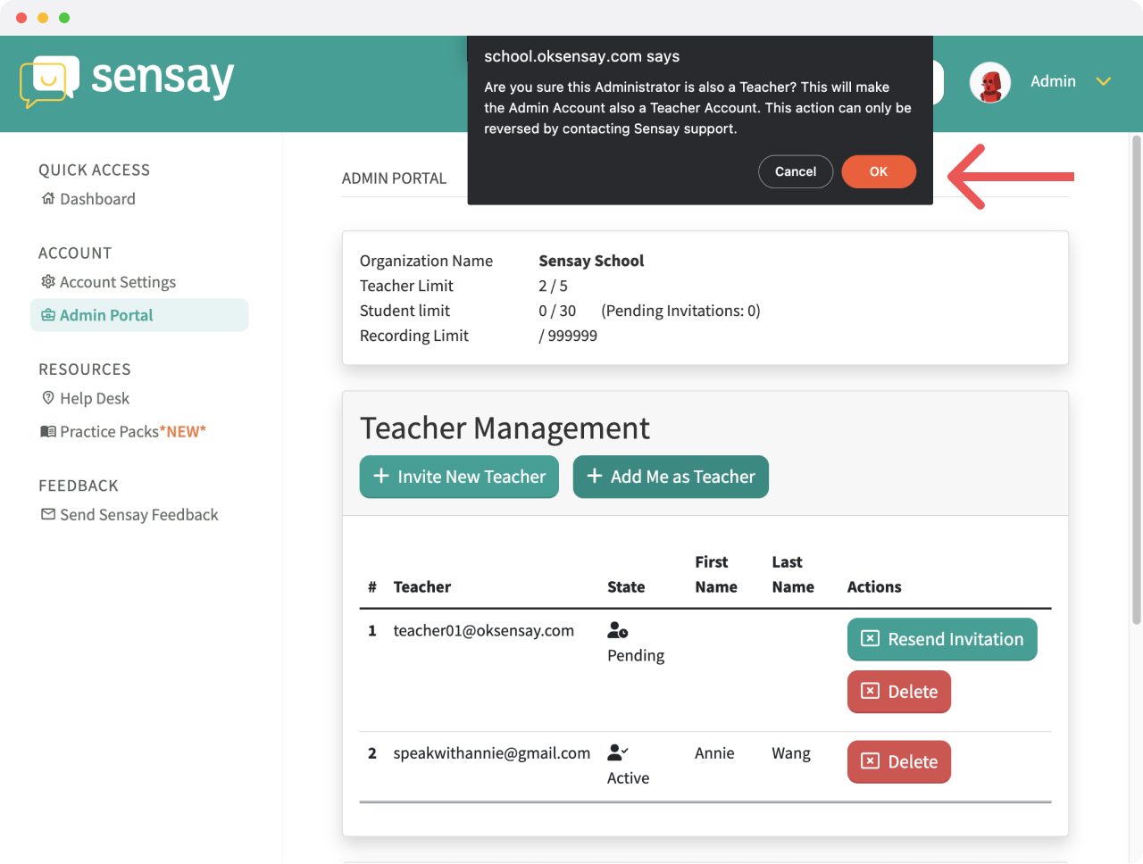This screenshot has width=1143, height=864.
Task: Open Dashboard from quick access
Action: [97, 199]
